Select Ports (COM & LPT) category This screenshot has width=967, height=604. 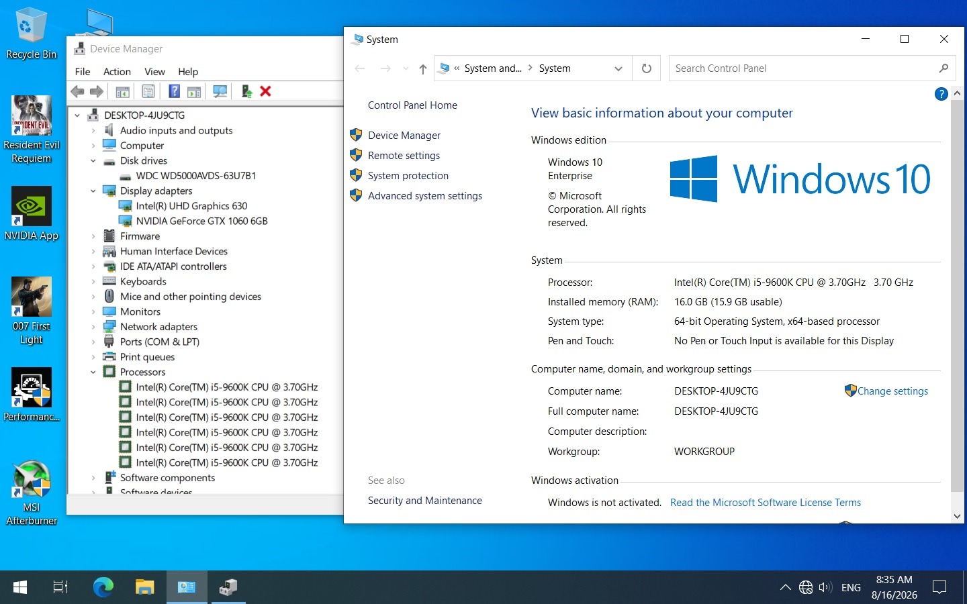[x=160, y=342]
